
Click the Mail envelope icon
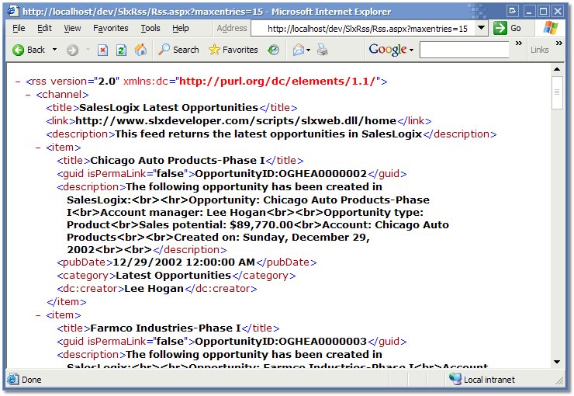coord(299,50)
